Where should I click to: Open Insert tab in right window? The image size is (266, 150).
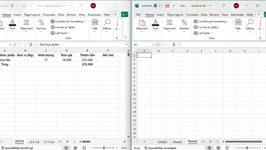click(x=161, y=15)
